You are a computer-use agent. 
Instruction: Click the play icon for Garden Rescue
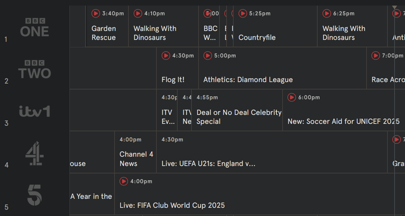[96, 13]
